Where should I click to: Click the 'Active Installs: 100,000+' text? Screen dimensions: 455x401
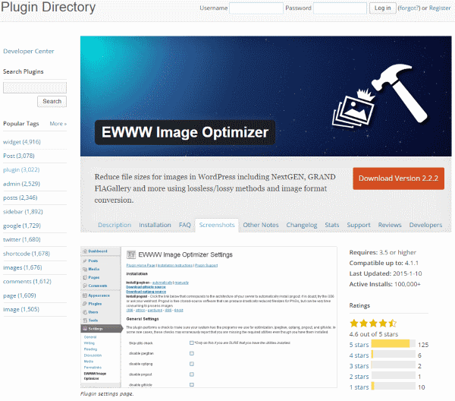click(384, 284)
